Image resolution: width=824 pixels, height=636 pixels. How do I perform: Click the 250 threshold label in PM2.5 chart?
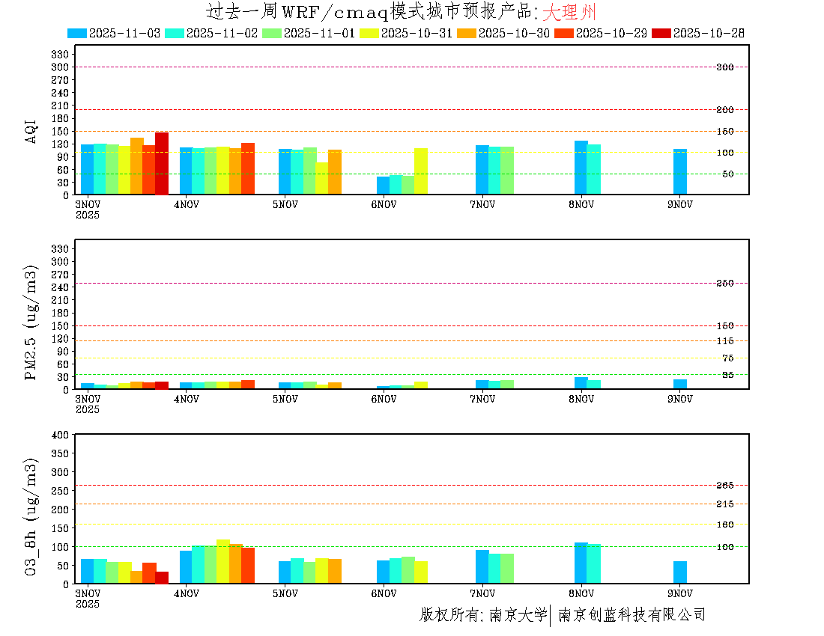point(724,284)
